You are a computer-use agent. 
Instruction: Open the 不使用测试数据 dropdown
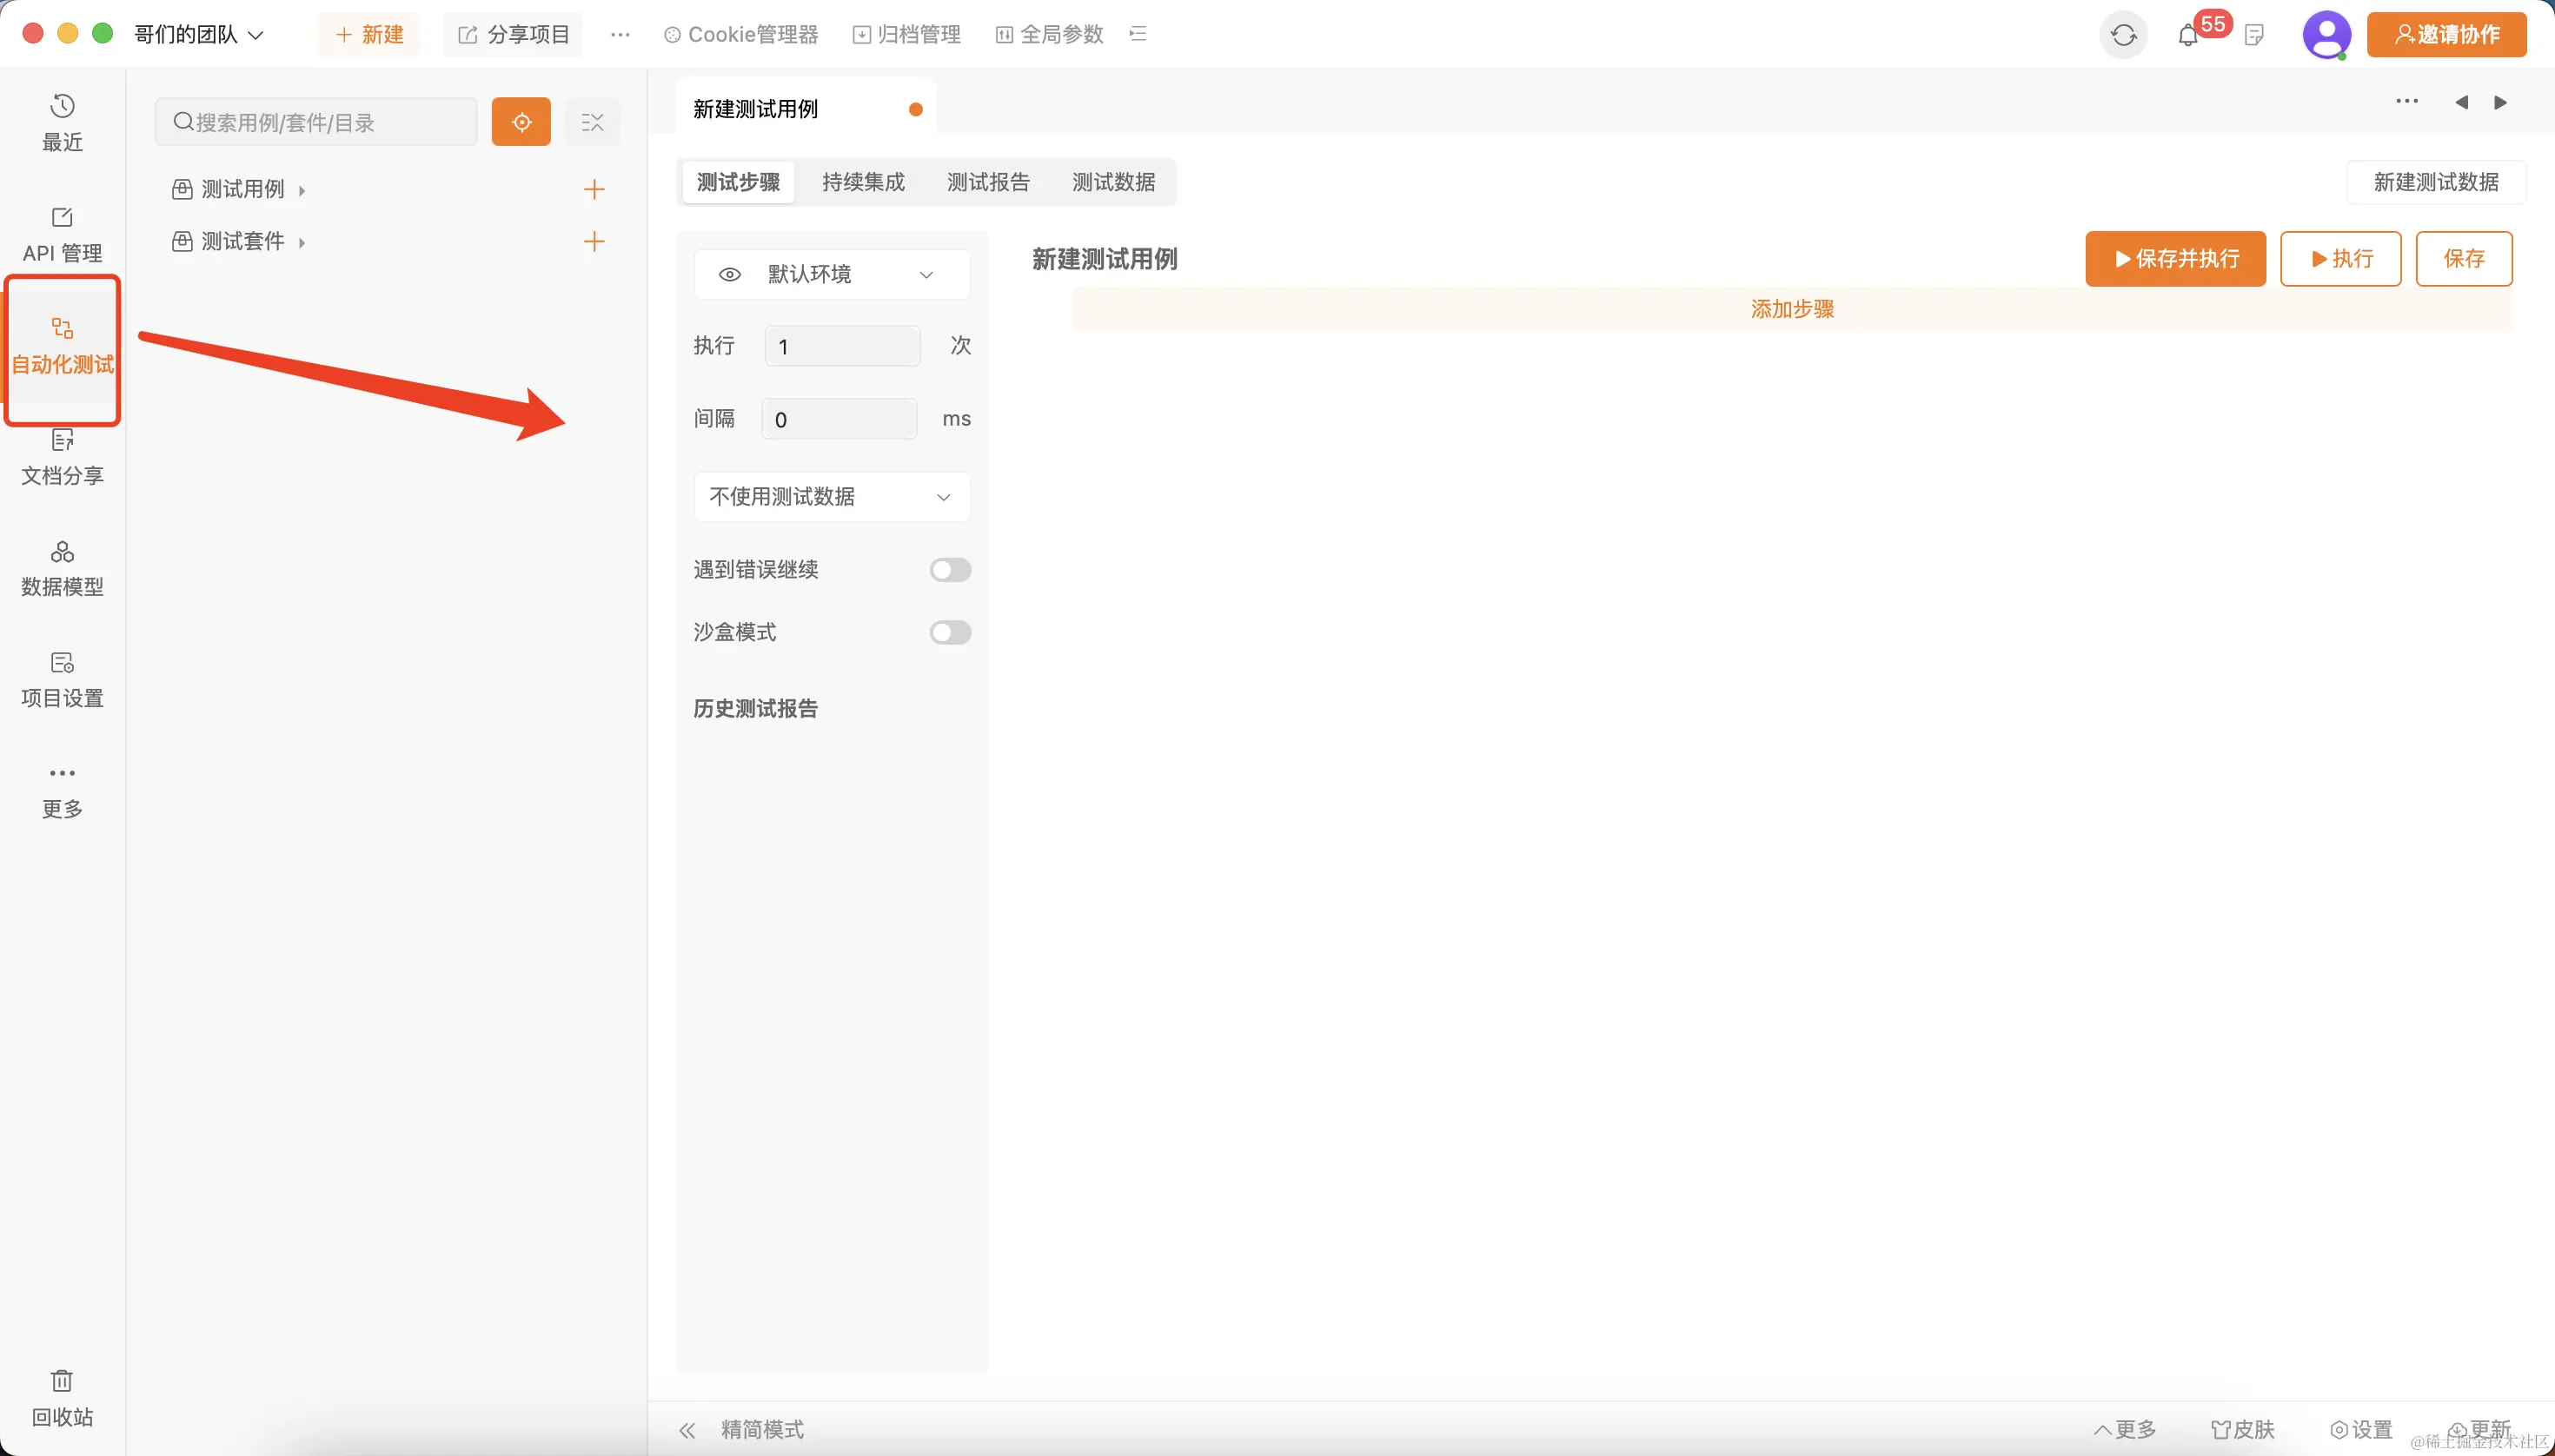[832, 497]
